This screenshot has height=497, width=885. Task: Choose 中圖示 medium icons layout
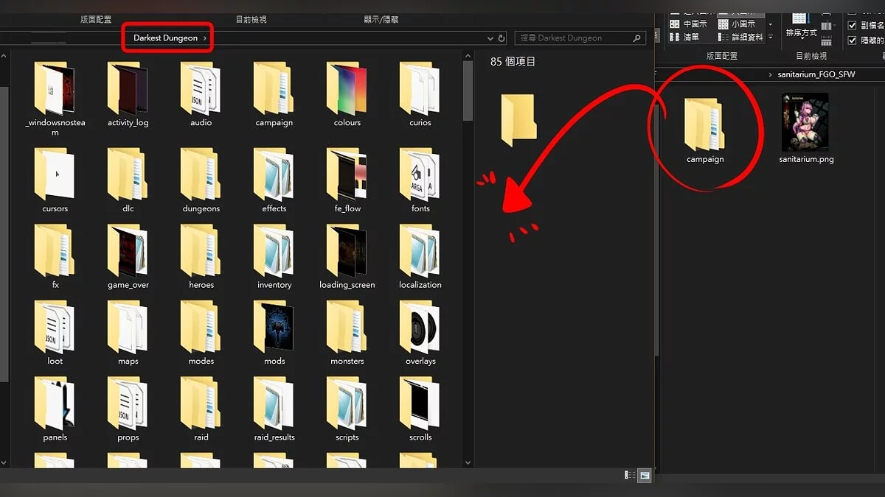[x=689, y=24]
